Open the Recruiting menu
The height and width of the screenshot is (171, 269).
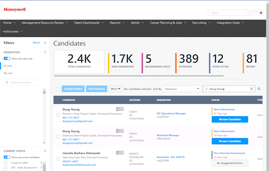coord(201,23)
